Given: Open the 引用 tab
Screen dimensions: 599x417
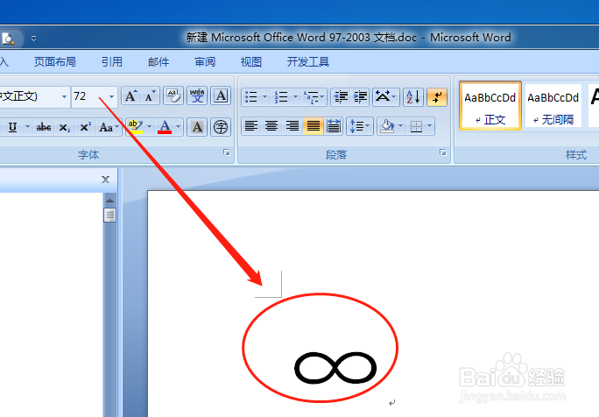Looking at the screenshot, I should (x=112, y=62).
